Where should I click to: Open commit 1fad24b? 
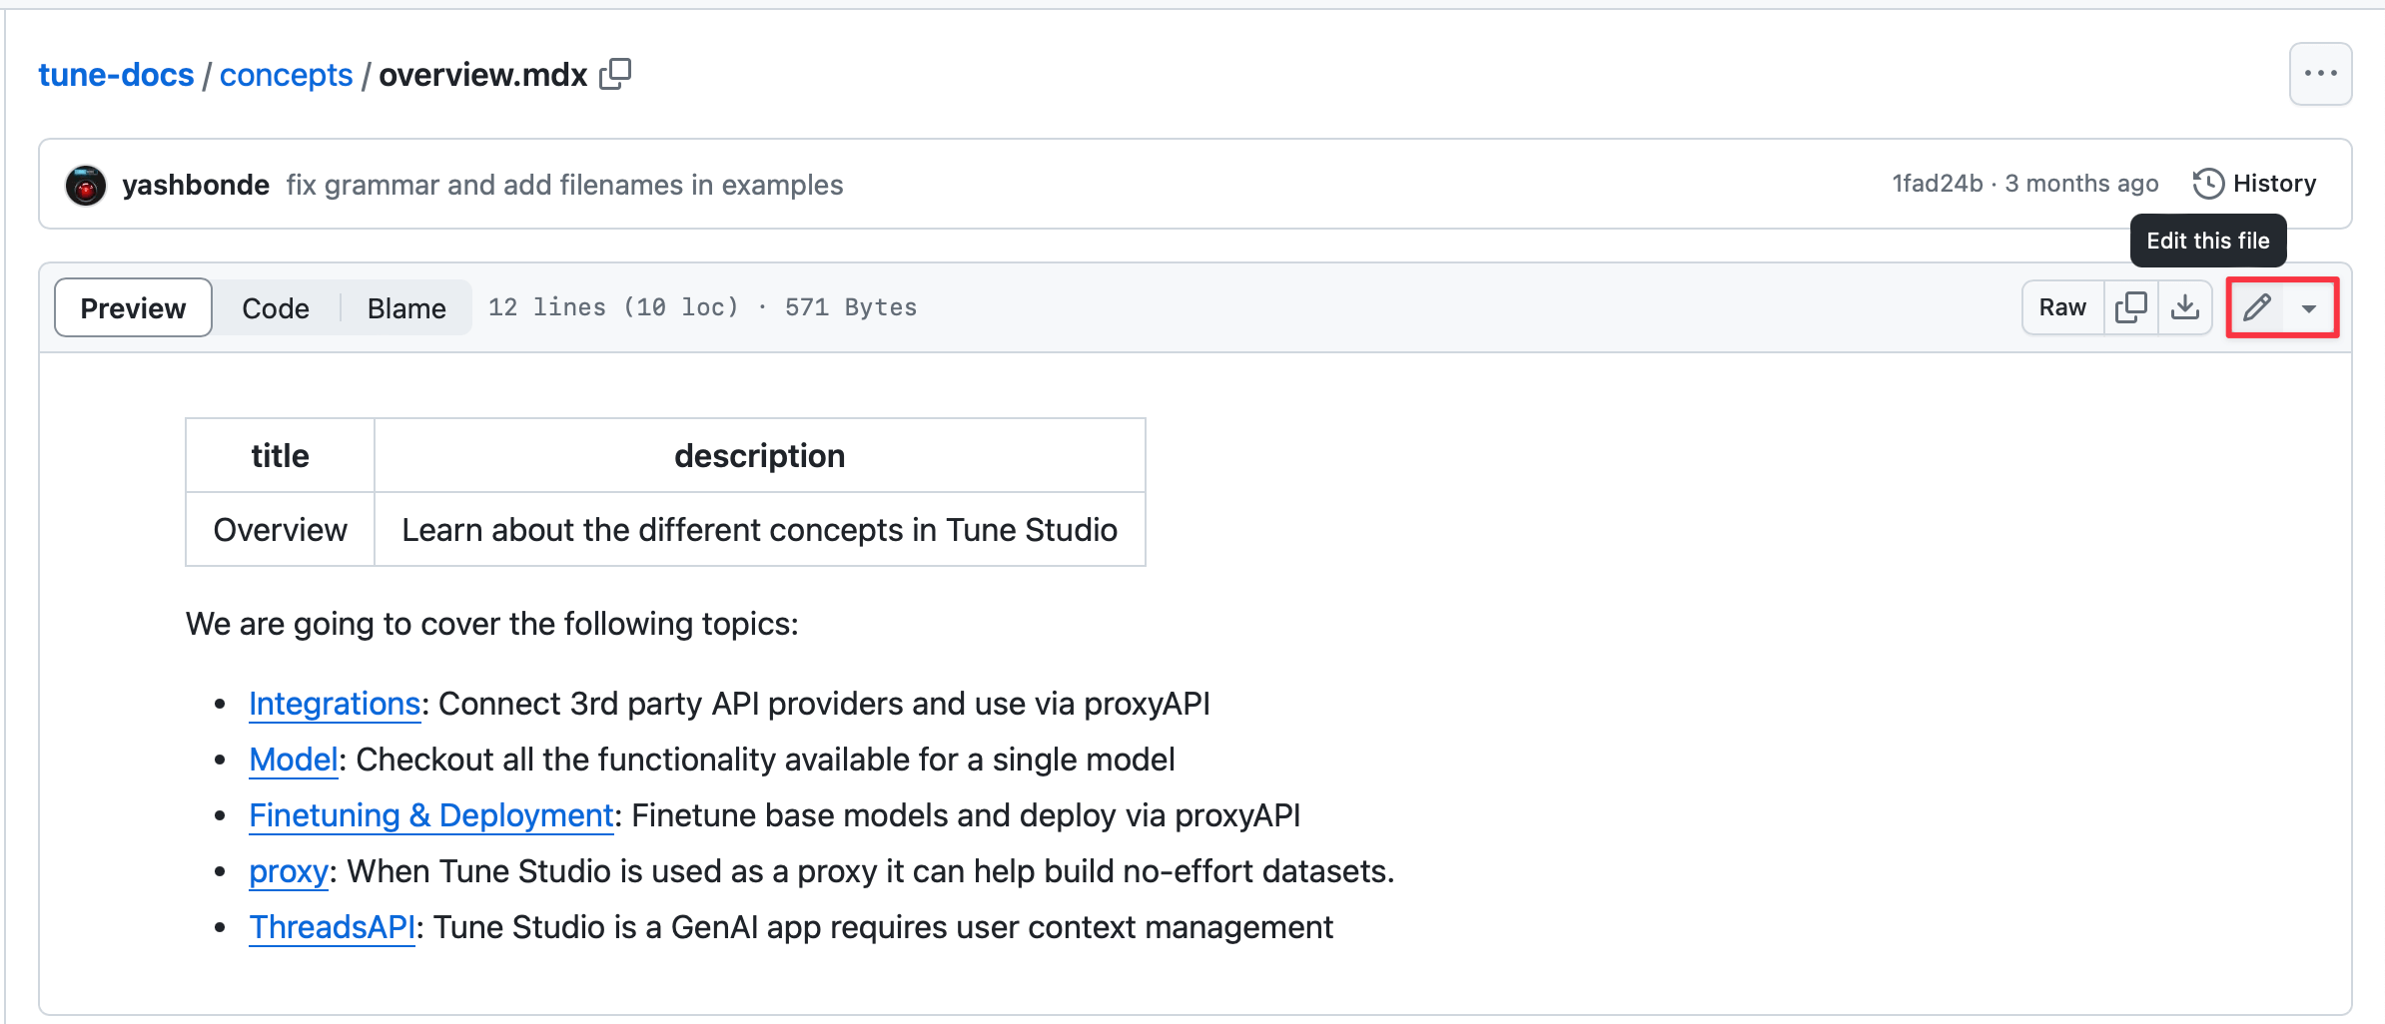point(1937,184)
